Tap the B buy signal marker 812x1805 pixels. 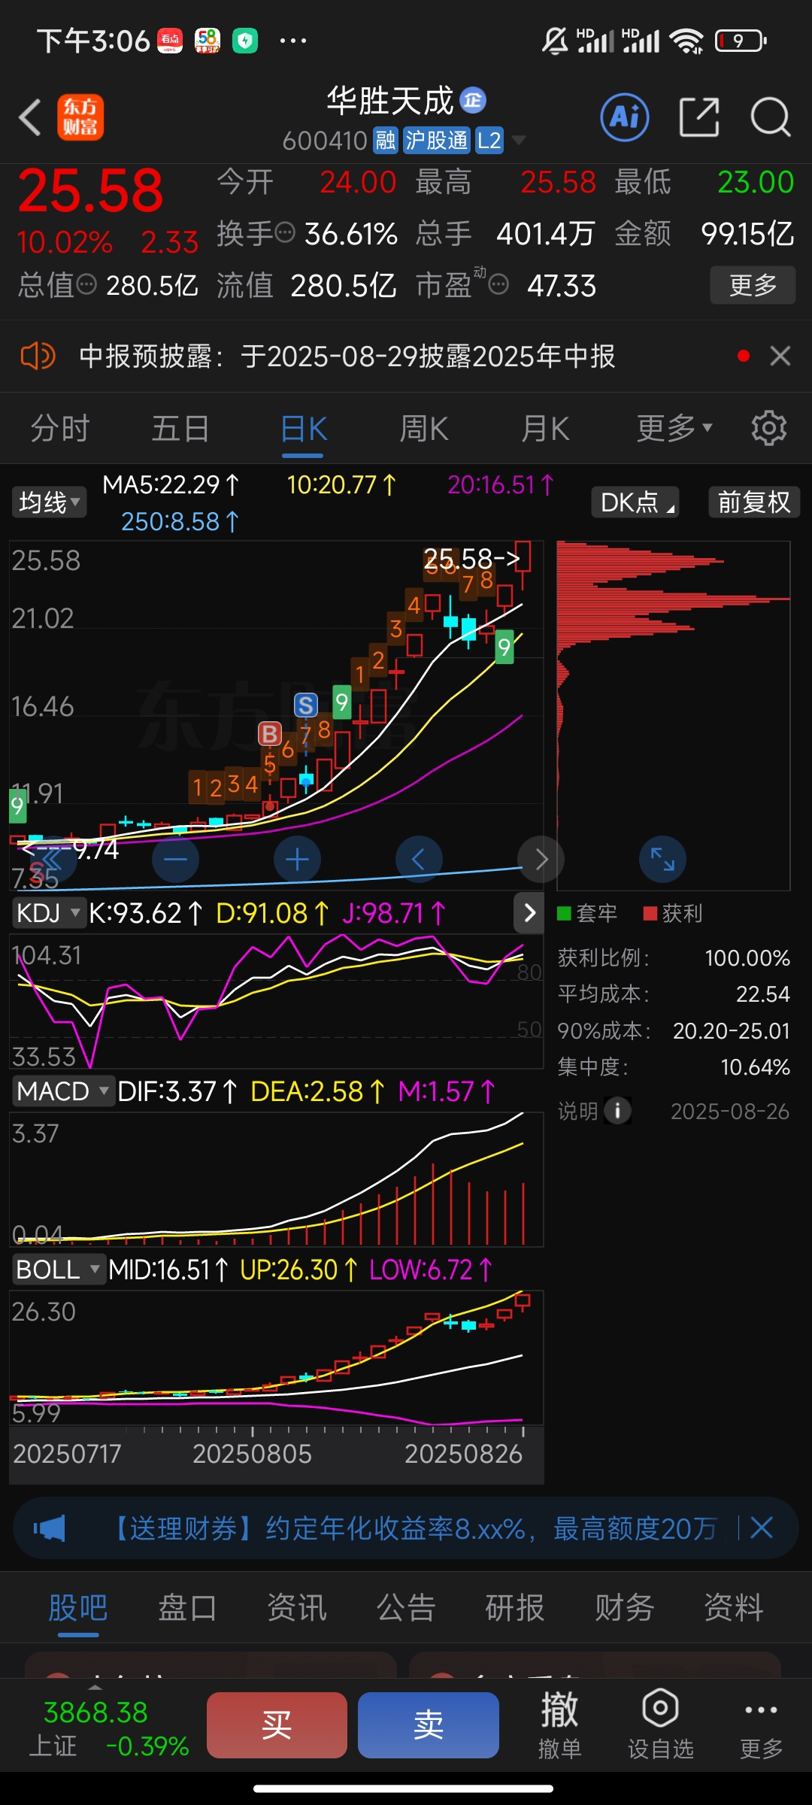point(270,734)
